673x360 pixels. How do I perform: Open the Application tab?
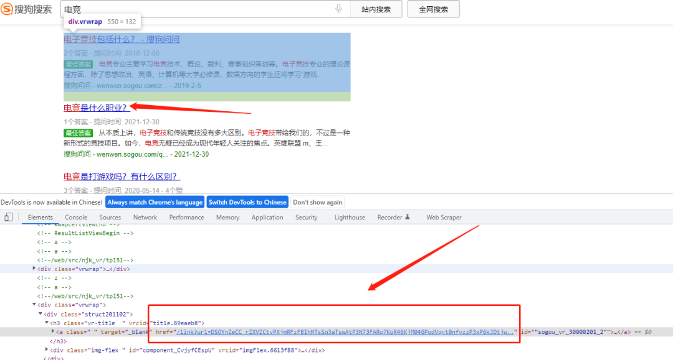tap(267, 218)
